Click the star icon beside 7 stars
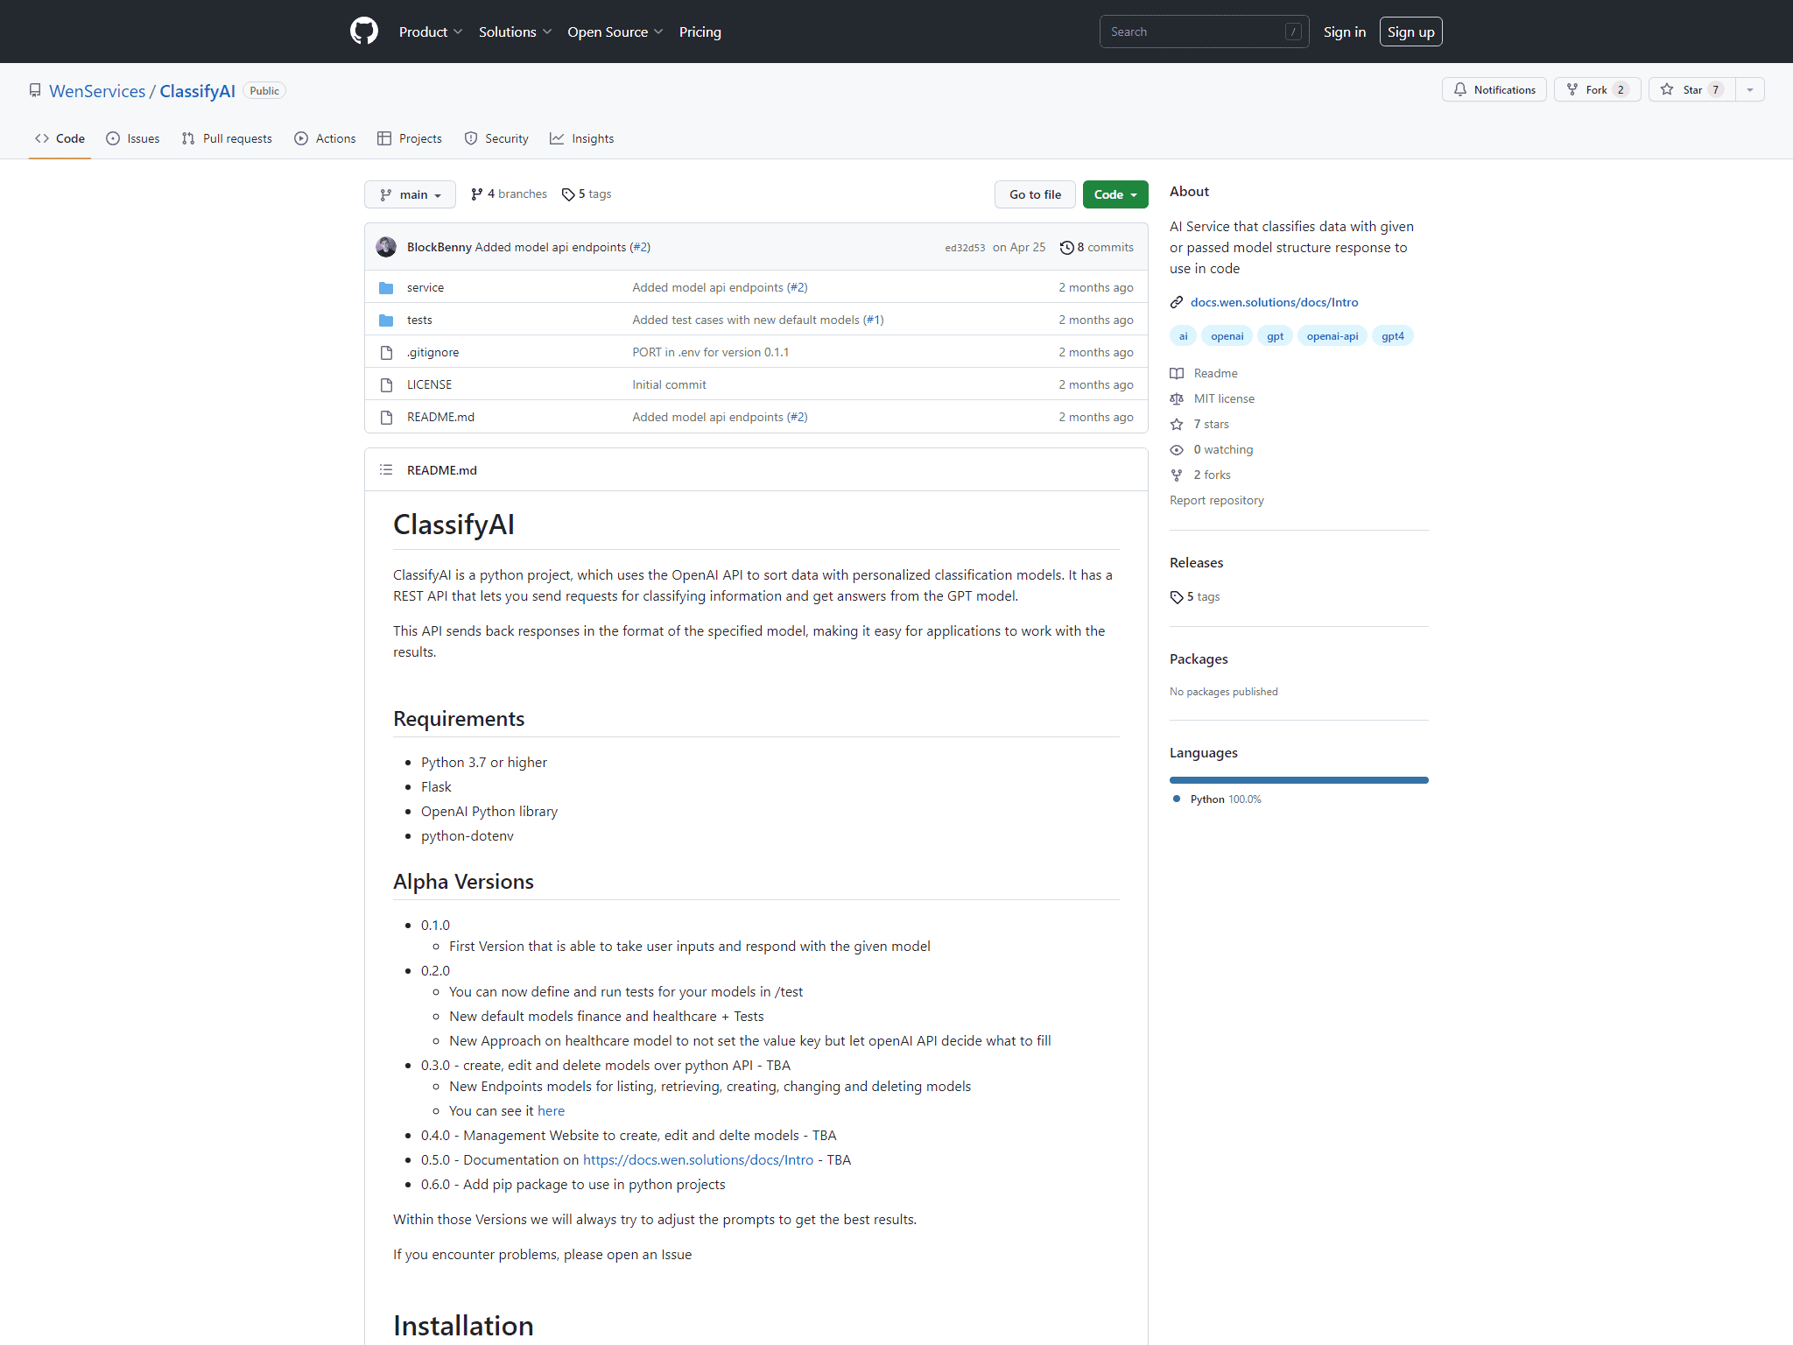Screen dimensions: 1793x1345 click(x=1177, y=424)
